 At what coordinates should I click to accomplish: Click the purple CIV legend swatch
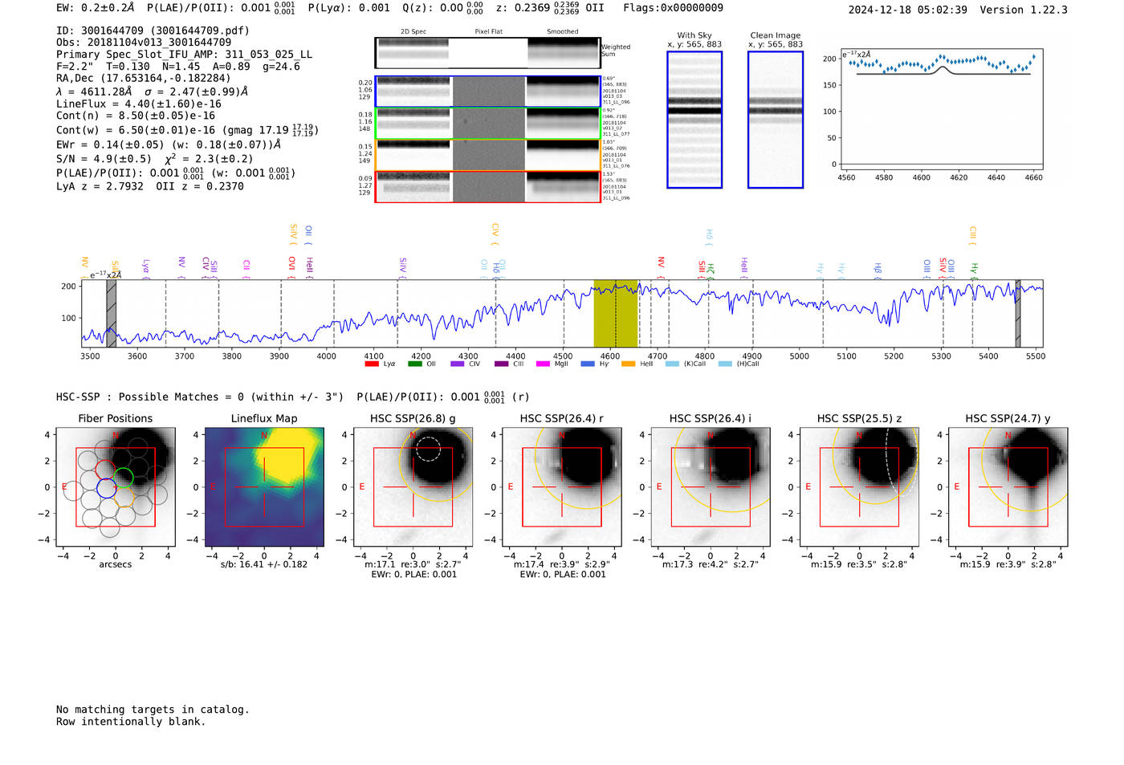tap(458, 364)
